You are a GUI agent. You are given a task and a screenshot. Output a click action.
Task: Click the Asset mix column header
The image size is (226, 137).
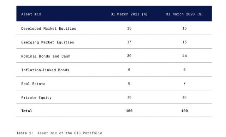31,14
